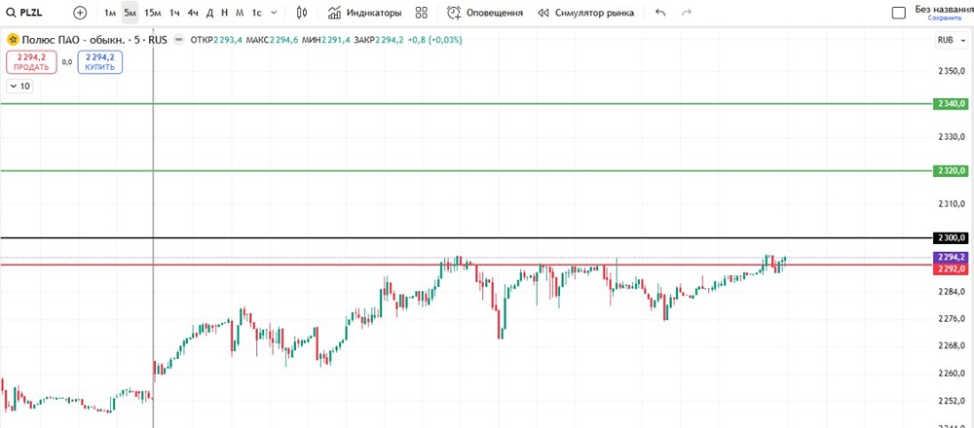Toggle the layout checkbox beside Без названия
This screenshot has height=428, width=974.
click(x=898, y=13)
